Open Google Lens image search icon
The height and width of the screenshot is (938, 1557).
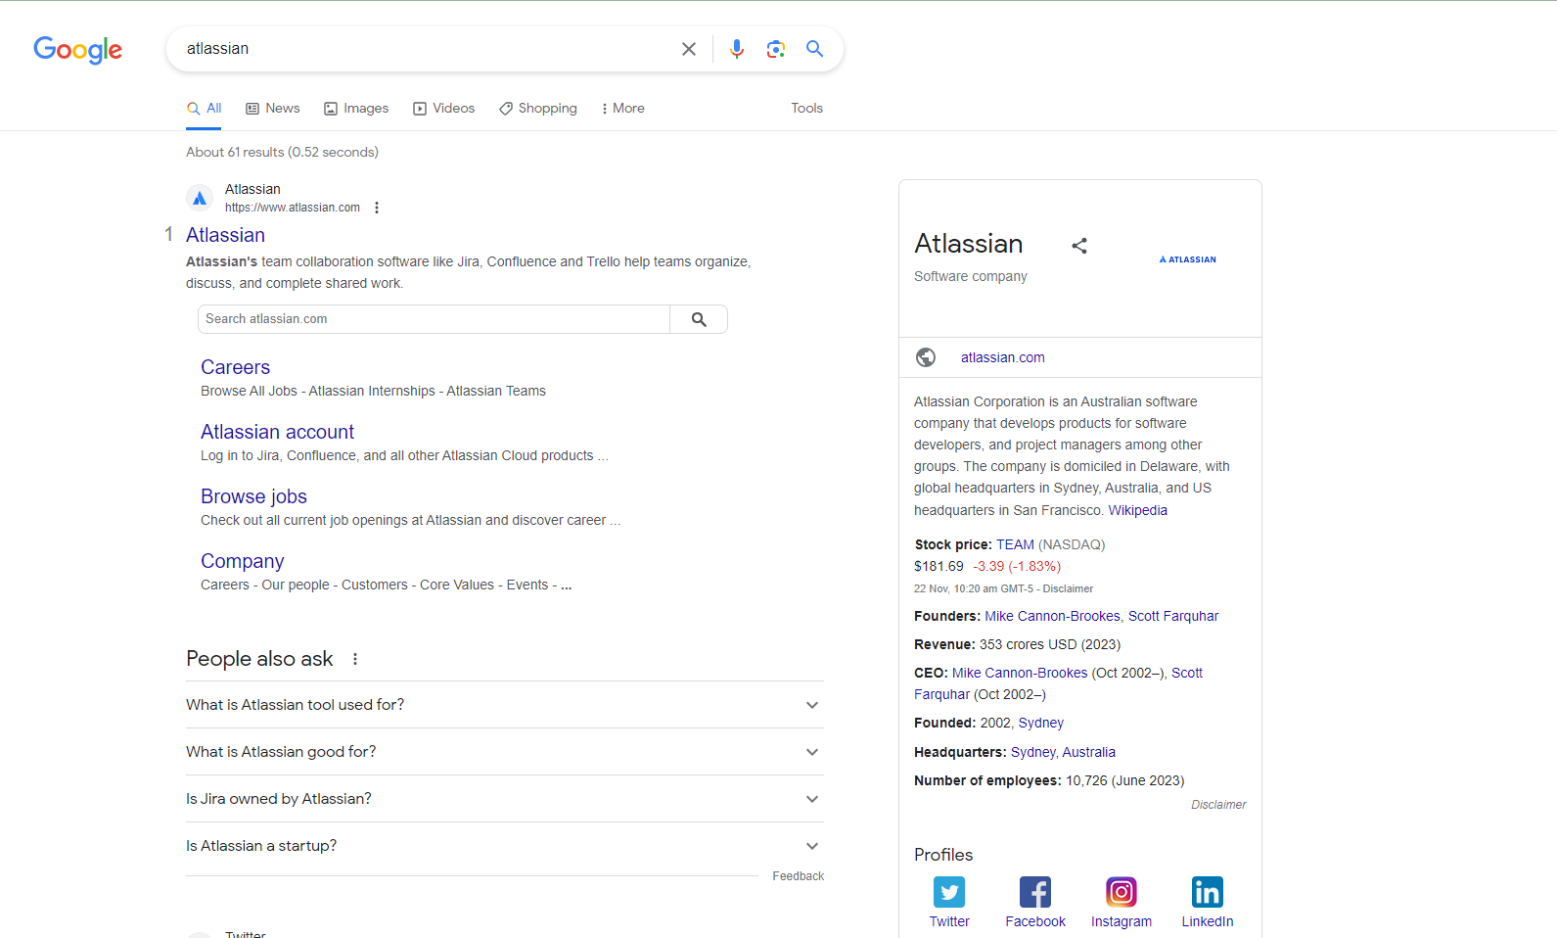[776, 49]
